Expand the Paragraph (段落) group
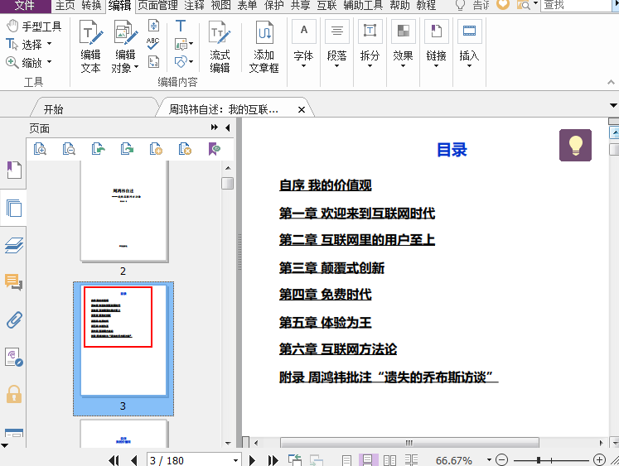 [x=336, y=43]
